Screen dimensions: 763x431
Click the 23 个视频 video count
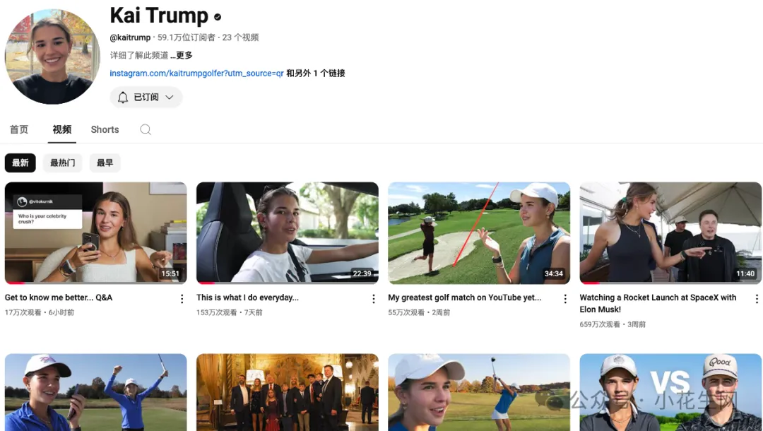pos(240,37)
